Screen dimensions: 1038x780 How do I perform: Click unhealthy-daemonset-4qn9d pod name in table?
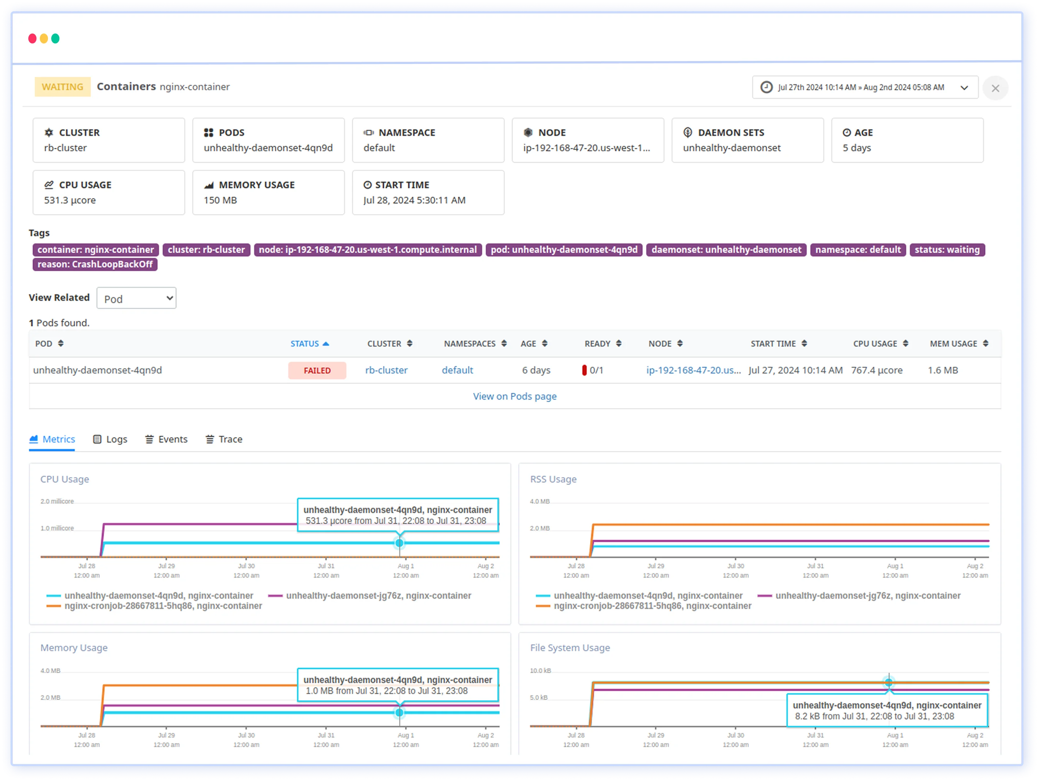(98, 370)
